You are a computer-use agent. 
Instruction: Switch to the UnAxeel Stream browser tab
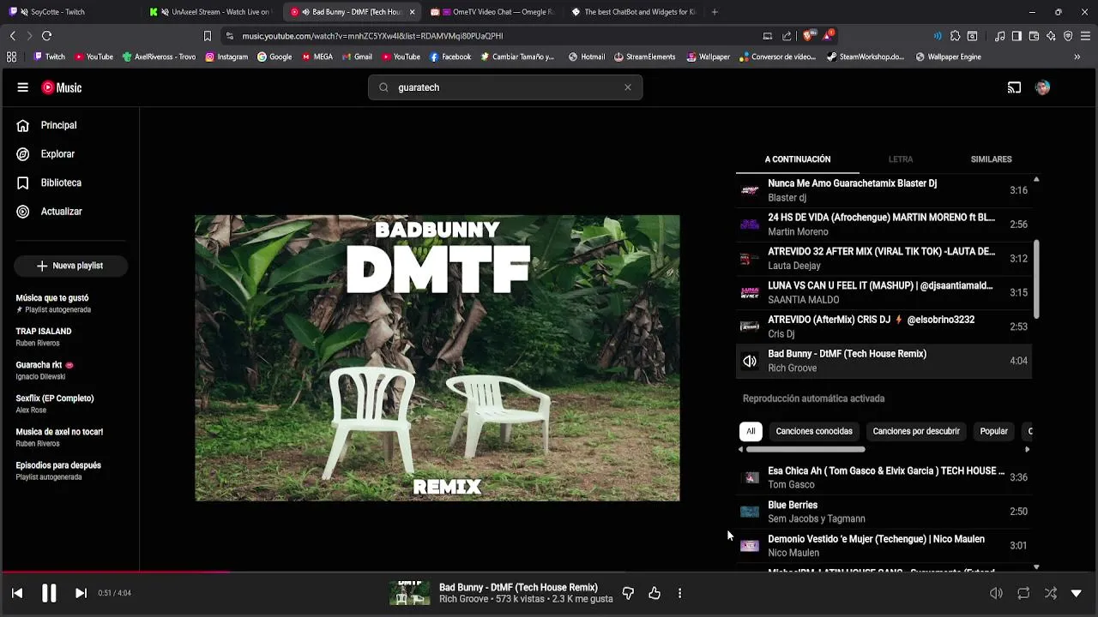coord(210,12)
